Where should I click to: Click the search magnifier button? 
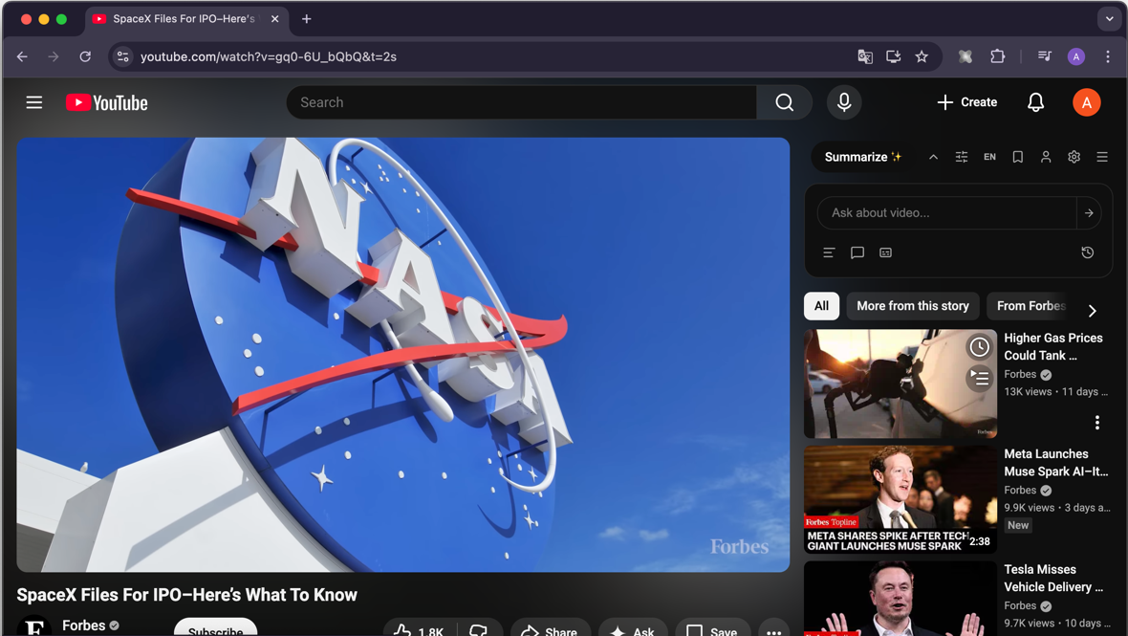(x=784, y=102)
